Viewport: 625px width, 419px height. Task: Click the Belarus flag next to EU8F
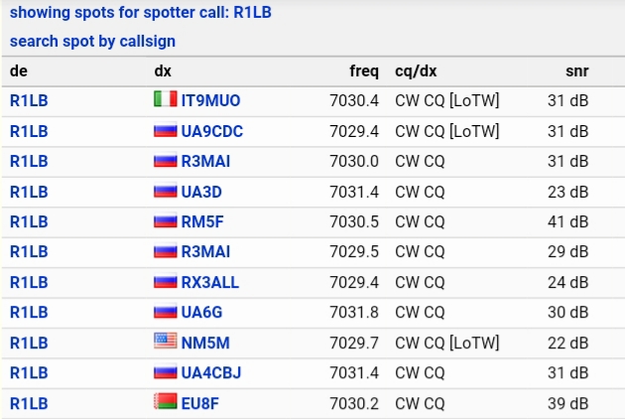166,402
